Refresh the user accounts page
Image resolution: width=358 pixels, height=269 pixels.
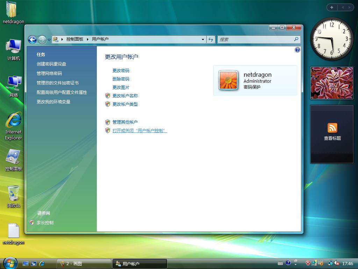pyautogui.click(x=211, y=39)
